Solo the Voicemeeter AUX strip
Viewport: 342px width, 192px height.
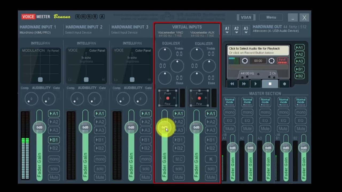(x=211, y=169)
